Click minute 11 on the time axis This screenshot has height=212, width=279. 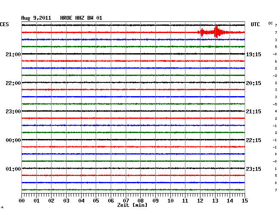pos(185,201)
